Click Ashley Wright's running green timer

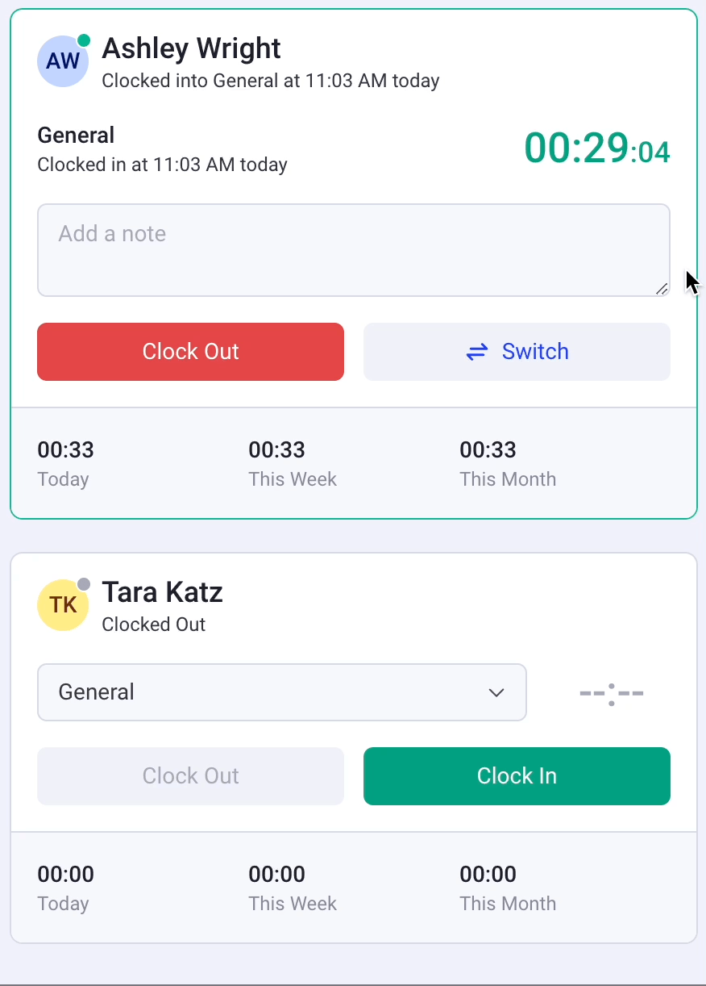tap(597, 148)
